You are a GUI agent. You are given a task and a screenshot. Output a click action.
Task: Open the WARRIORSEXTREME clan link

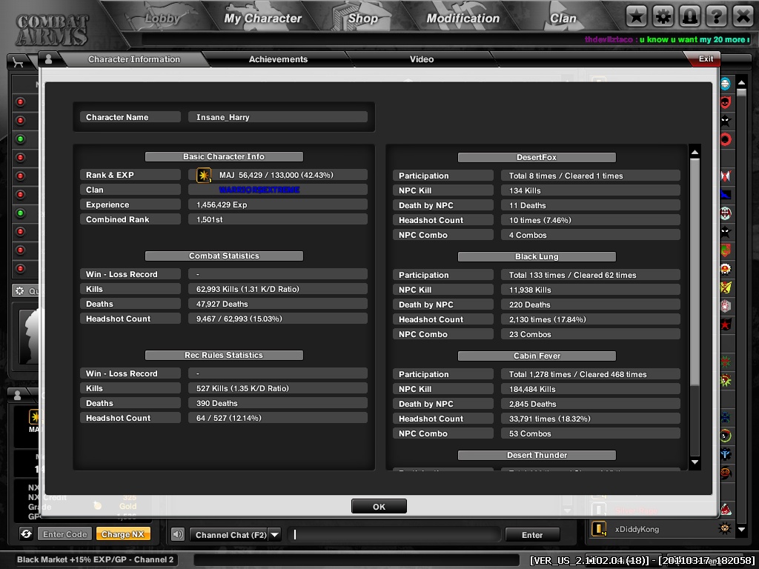pos(259,190)
